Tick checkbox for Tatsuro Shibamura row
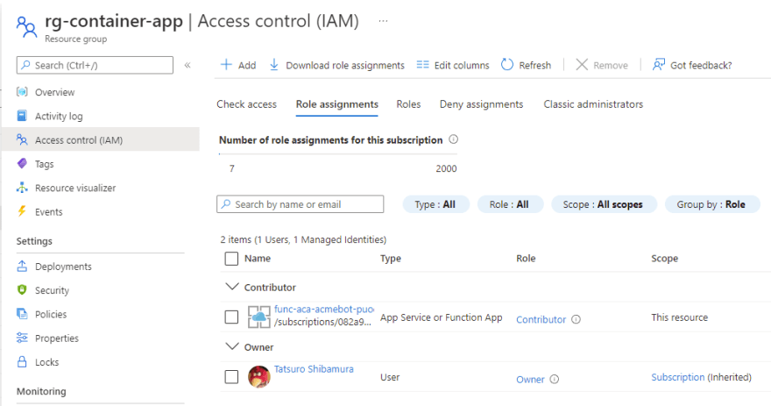 pos(231,377)
